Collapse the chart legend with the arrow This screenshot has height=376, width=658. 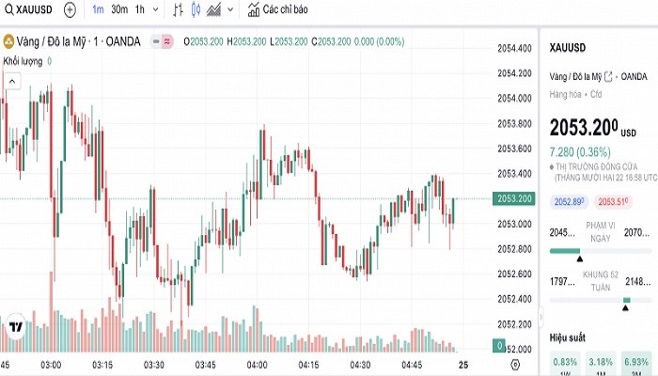[12, 82]
